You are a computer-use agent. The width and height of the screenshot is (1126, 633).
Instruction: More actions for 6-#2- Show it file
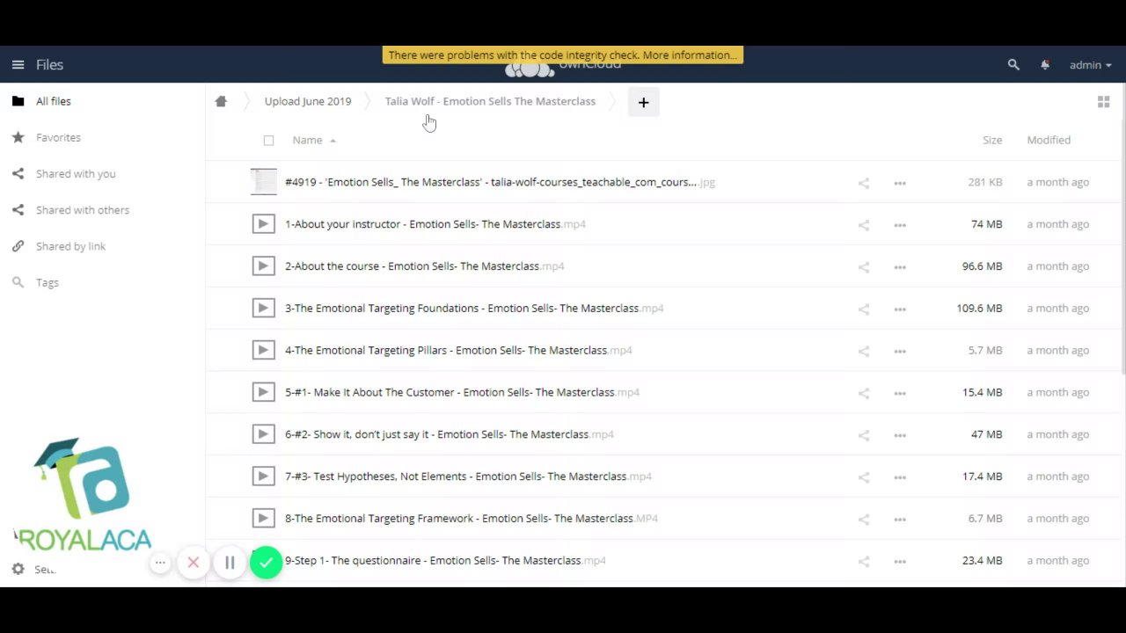[x=900, y=435]
